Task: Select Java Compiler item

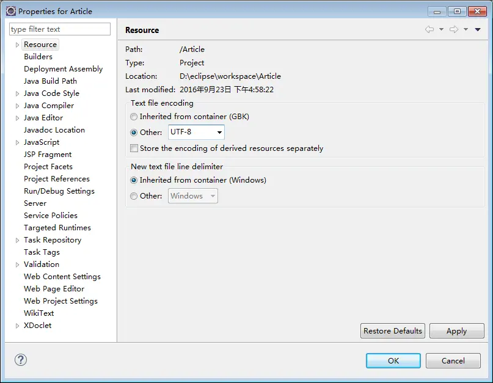Action: click(49, 106)
